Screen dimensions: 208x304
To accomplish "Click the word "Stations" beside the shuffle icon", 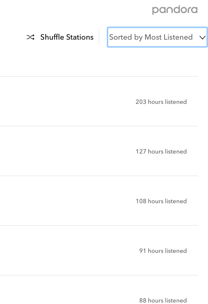I will [x=80, y=37].
